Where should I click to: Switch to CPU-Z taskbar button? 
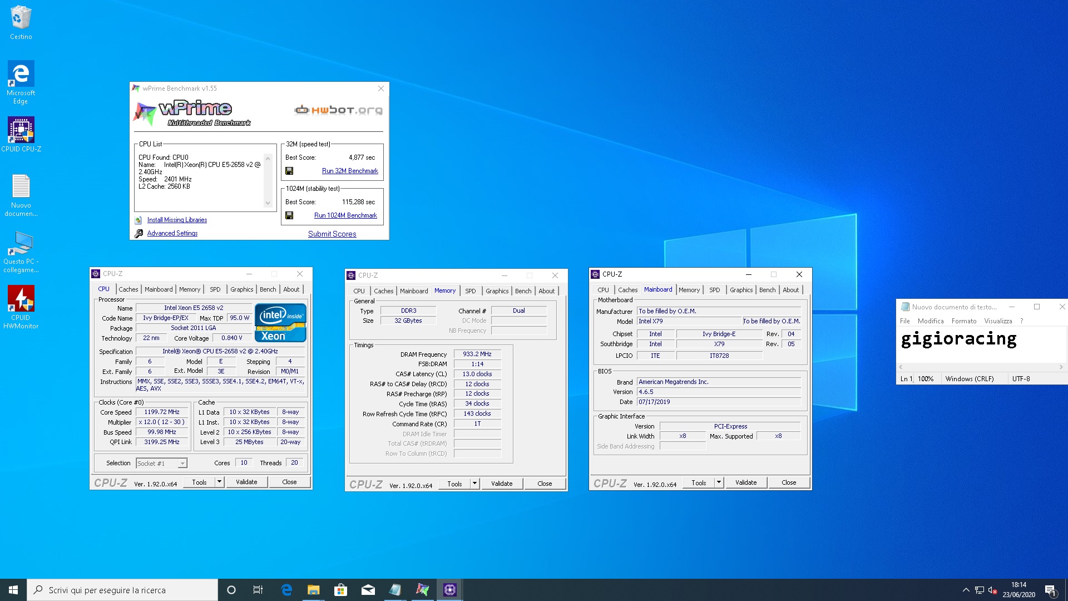[449, 590]
